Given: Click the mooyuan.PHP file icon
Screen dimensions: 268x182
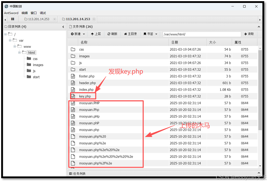Looking at the screenshot, I should [x=73, y=103].
